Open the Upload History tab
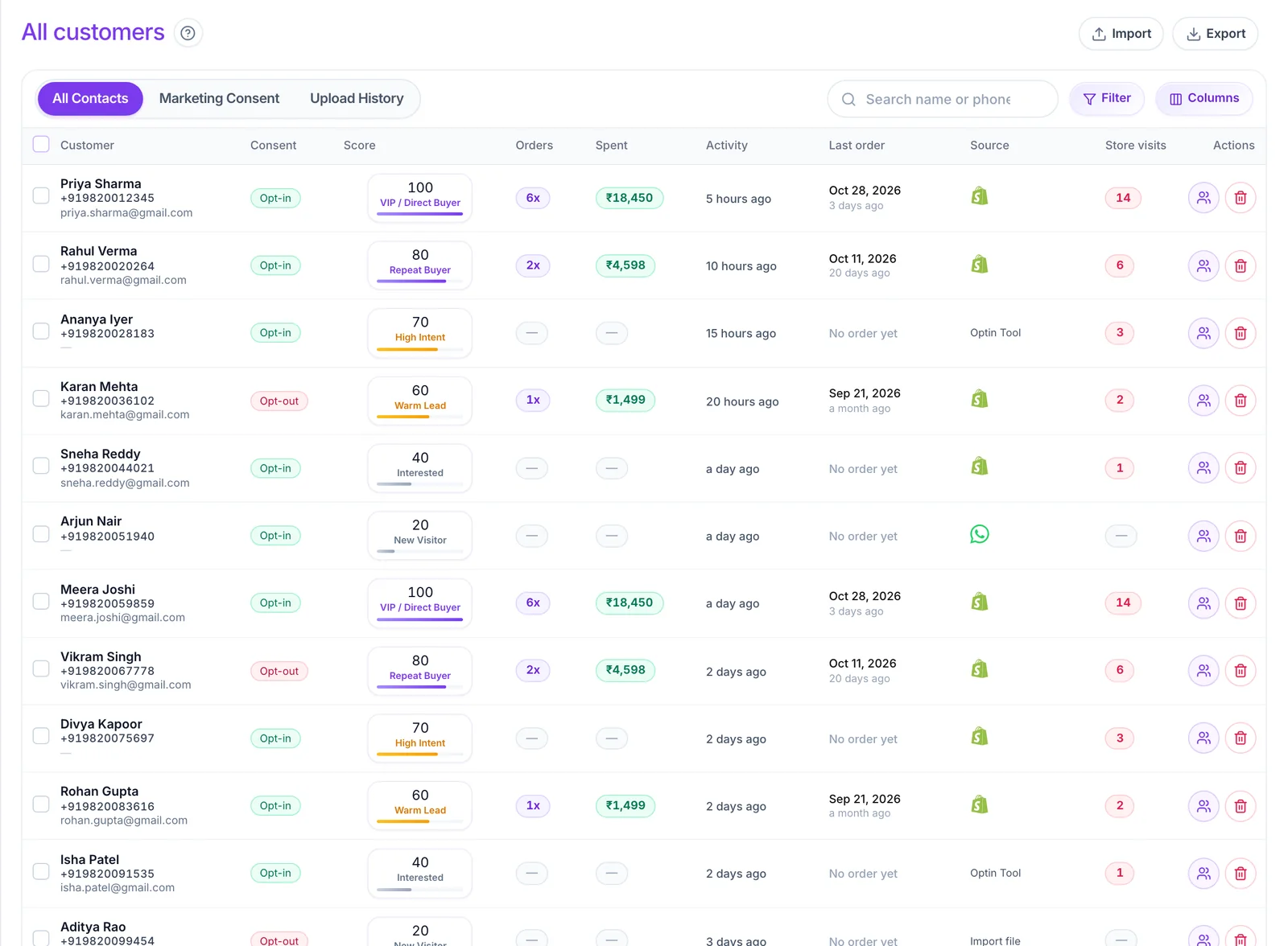1288x946 pixels. coord(357,98)
